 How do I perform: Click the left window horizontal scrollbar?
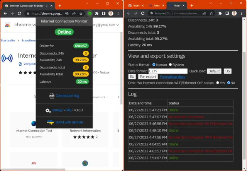[33, 169]
